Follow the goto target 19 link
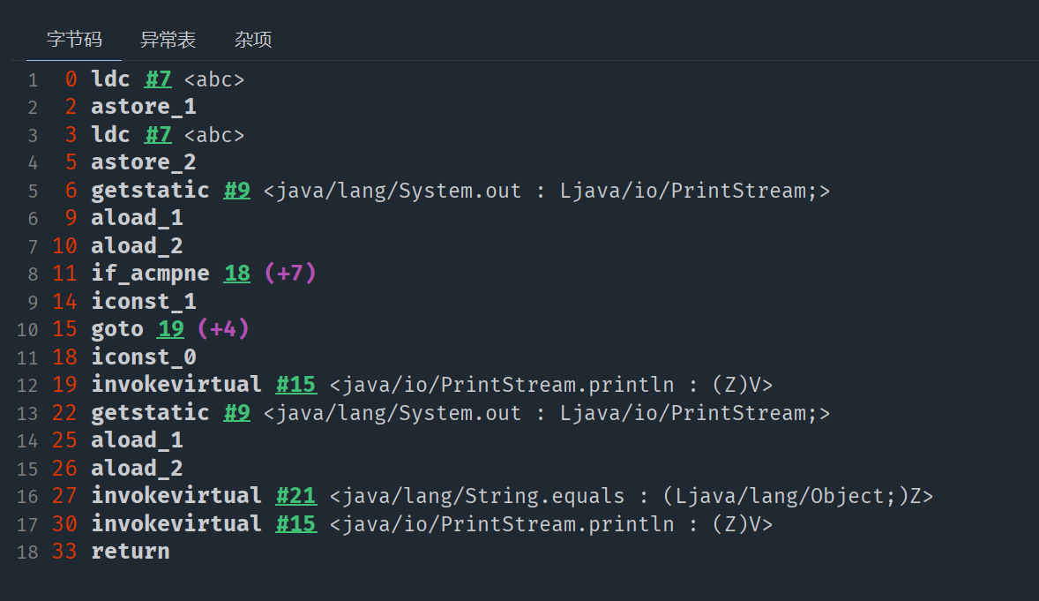 (x=170, y=329)
